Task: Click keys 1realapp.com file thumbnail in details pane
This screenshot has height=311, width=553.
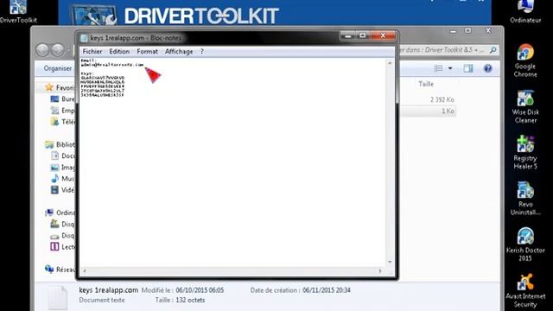Action: (x=58, y=298)
